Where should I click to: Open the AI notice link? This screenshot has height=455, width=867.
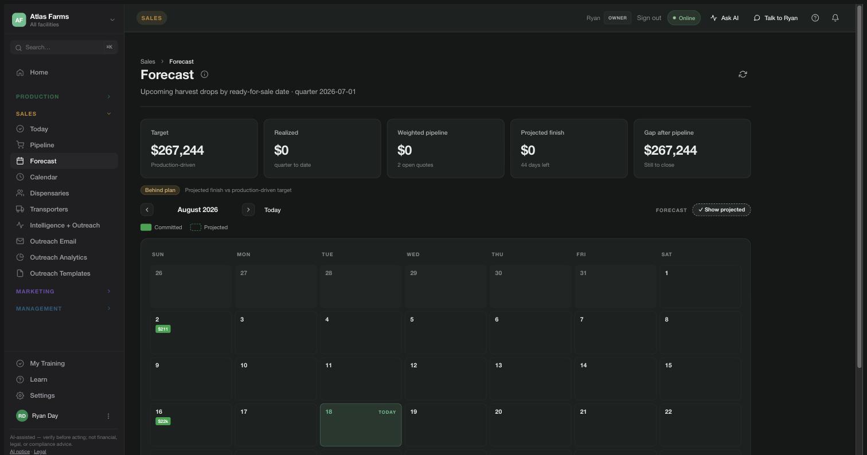coord(19,452)
